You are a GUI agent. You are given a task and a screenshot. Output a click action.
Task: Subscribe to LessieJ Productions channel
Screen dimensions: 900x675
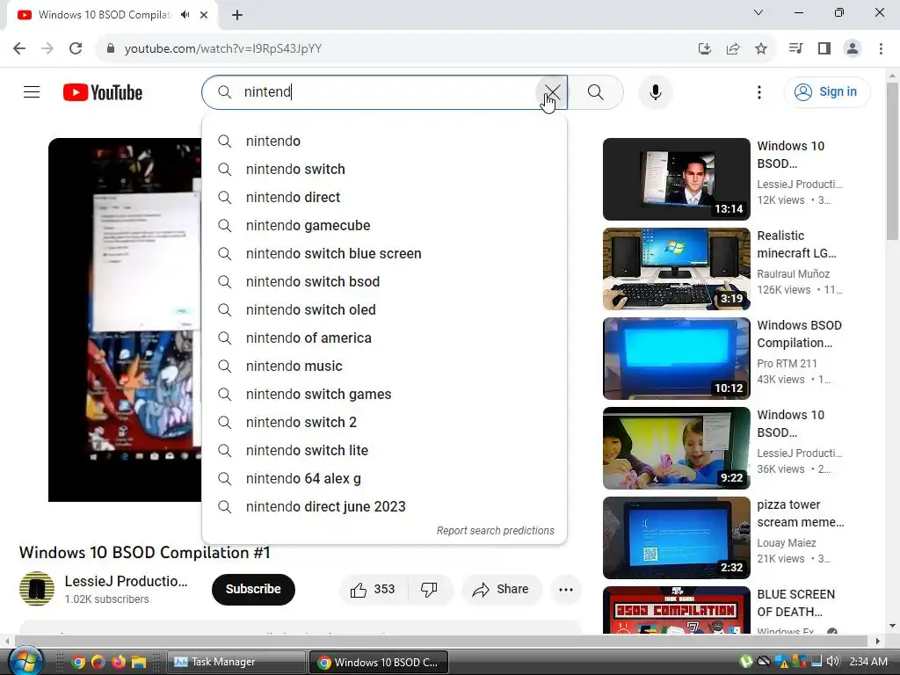[253, 590]
